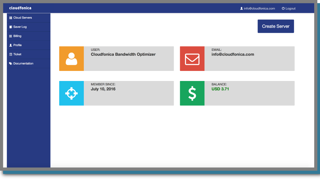Click the orange user avatar tile
Image resolution: width=320 pixels, height=179 pixels.
pos(71,59)
